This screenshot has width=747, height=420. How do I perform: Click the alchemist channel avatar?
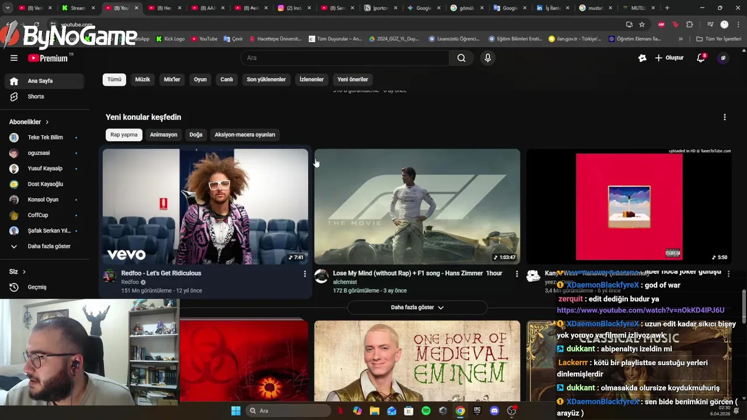click(322, 276)
